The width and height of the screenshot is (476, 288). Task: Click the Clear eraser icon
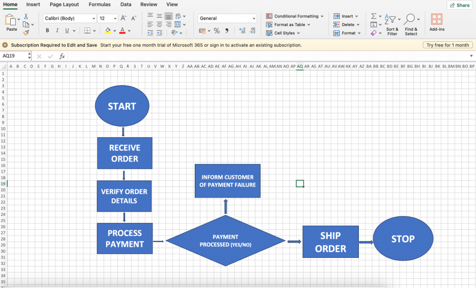tap(374, 33)
